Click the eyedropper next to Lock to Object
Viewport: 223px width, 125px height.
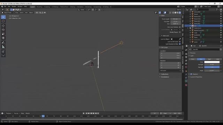pos(180,39)
